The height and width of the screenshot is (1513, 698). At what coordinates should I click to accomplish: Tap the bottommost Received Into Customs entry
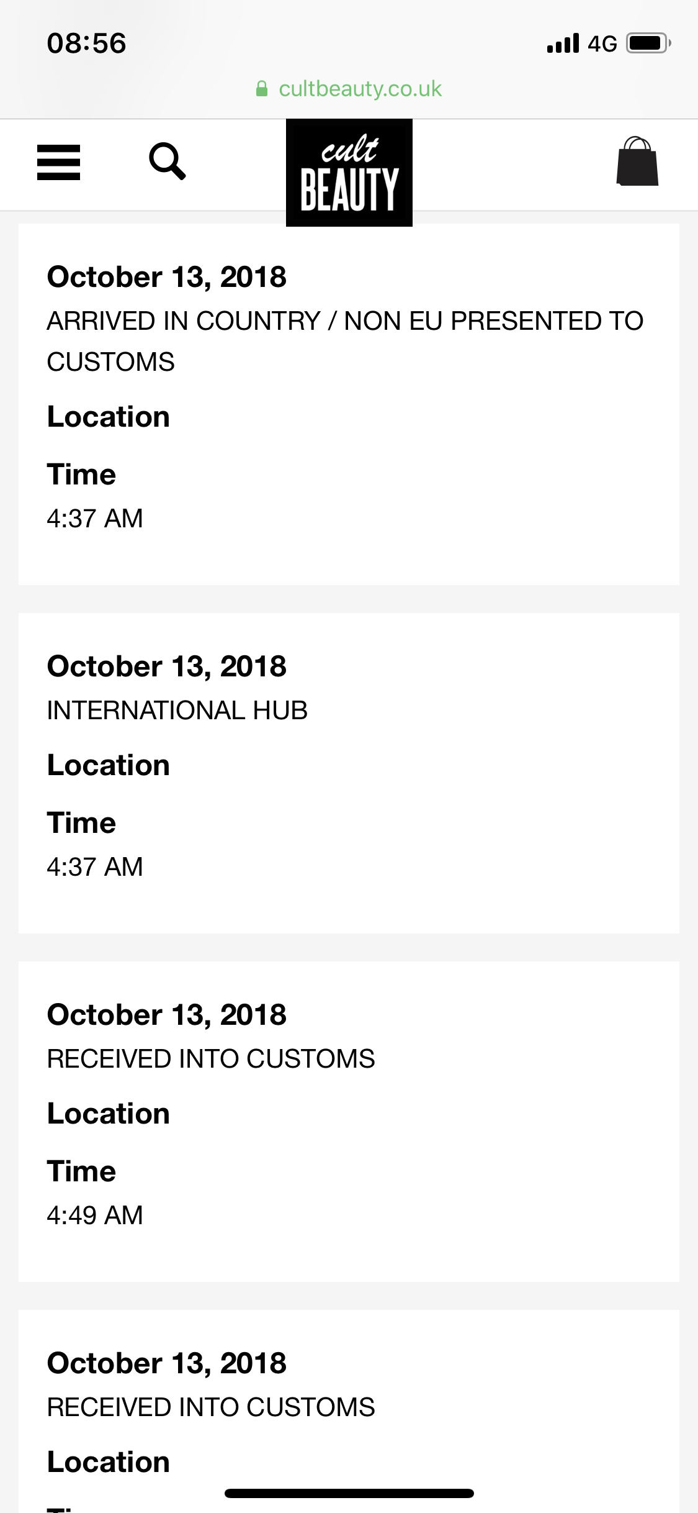211,1407
